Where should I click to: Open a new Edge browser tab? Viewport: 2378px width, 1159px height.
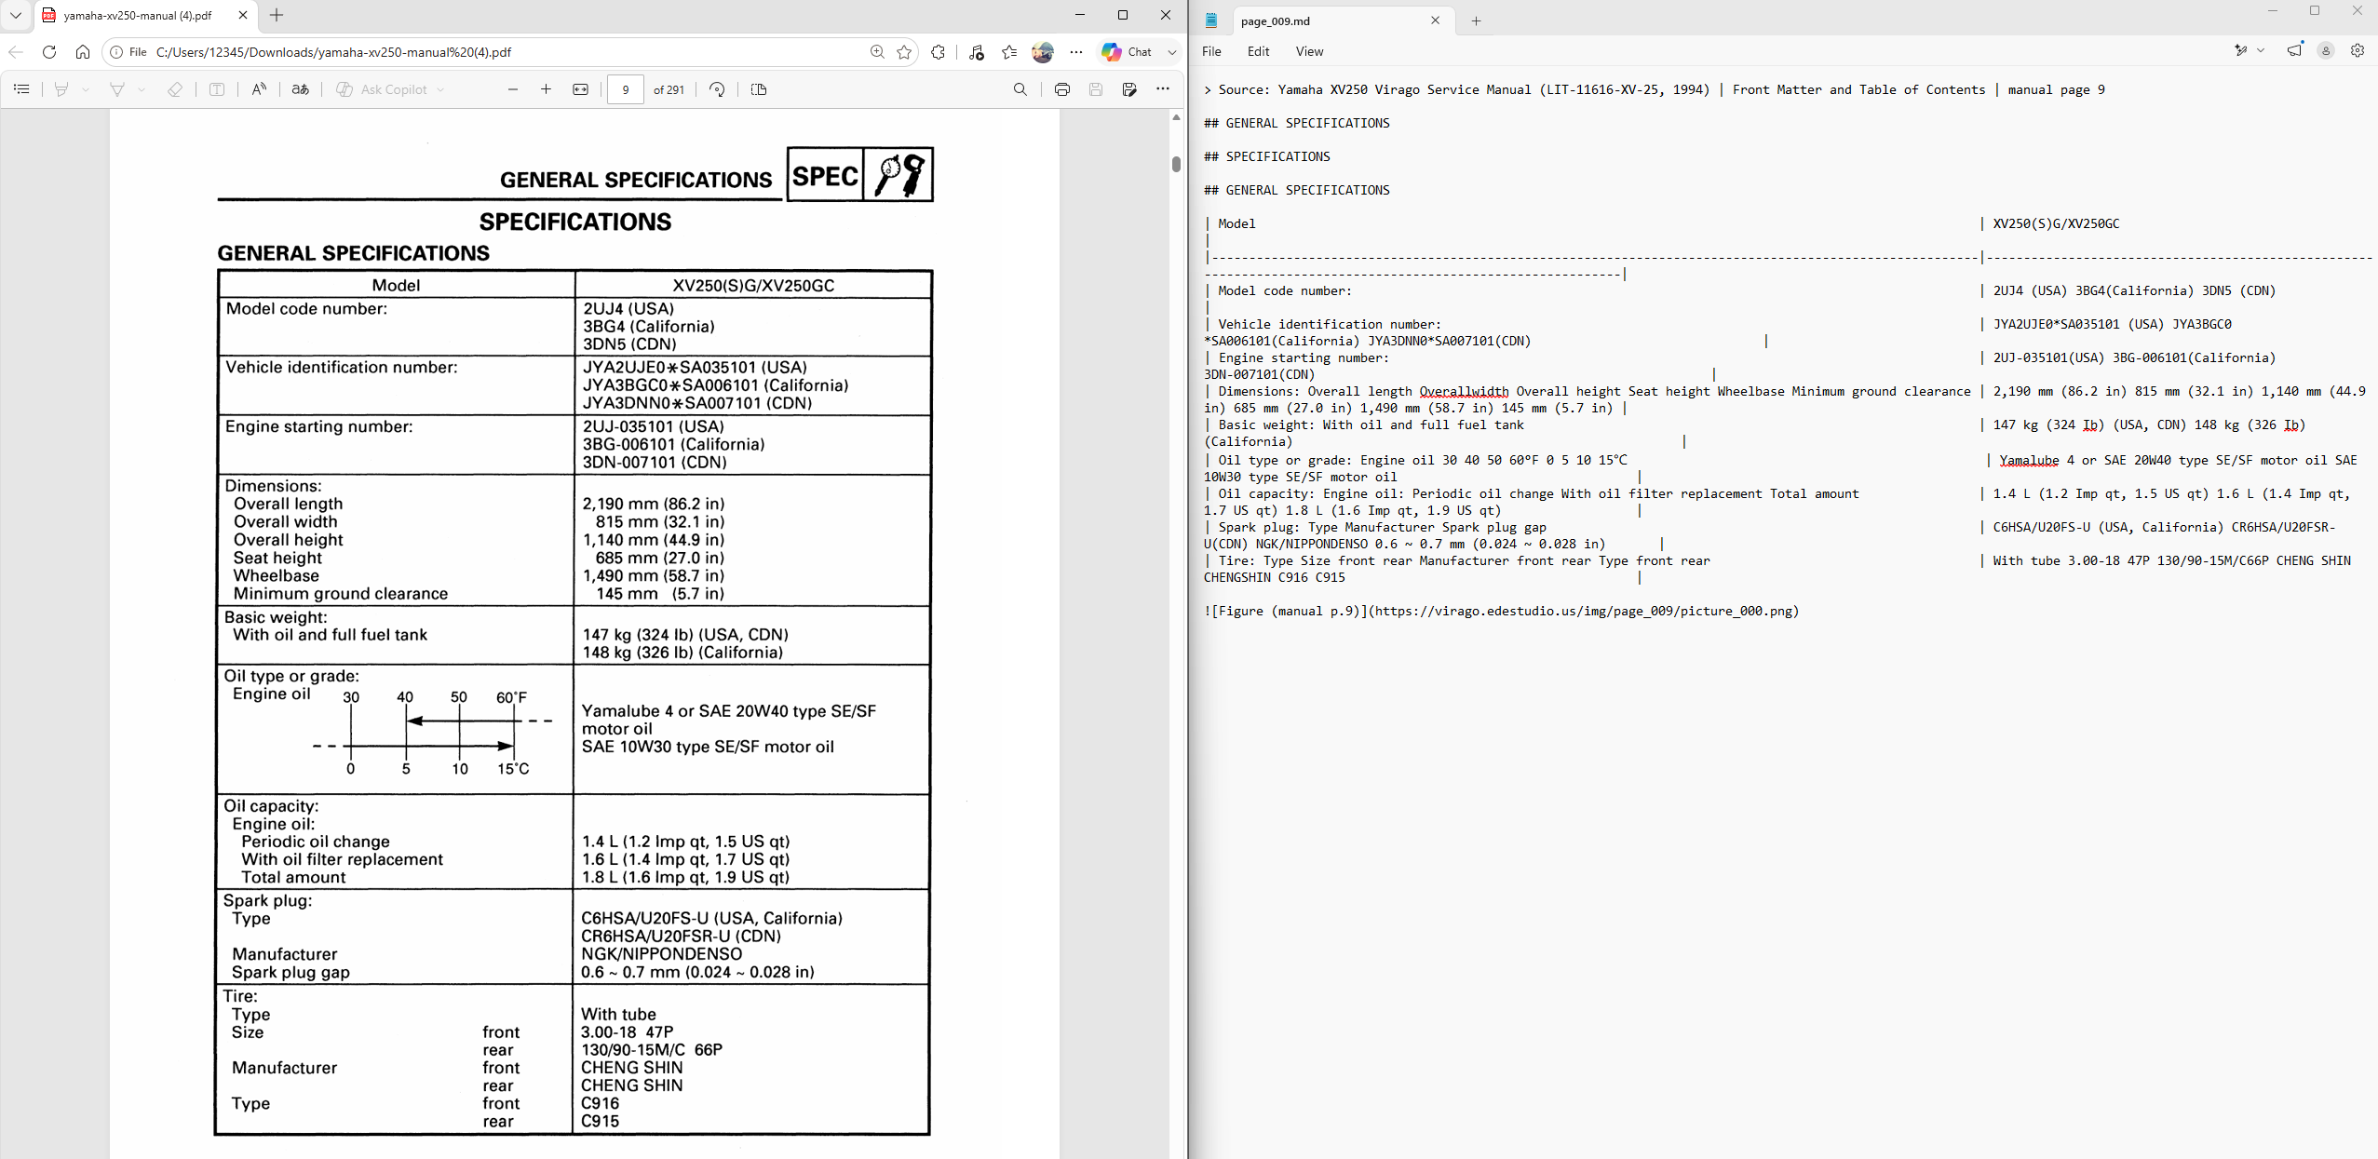[x=277, y=15]
